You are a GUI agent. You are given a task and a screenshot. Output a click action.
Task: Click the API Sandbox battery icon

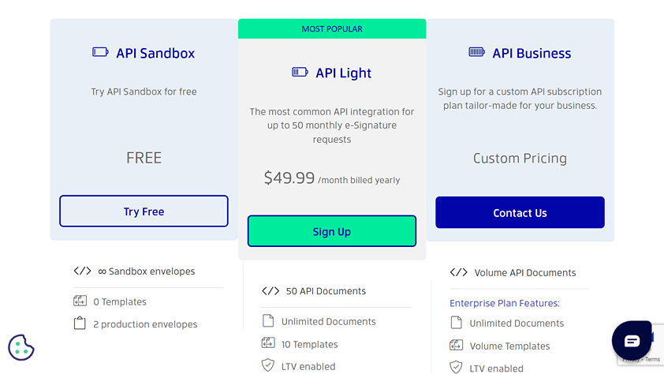click(x=100, y=53)
